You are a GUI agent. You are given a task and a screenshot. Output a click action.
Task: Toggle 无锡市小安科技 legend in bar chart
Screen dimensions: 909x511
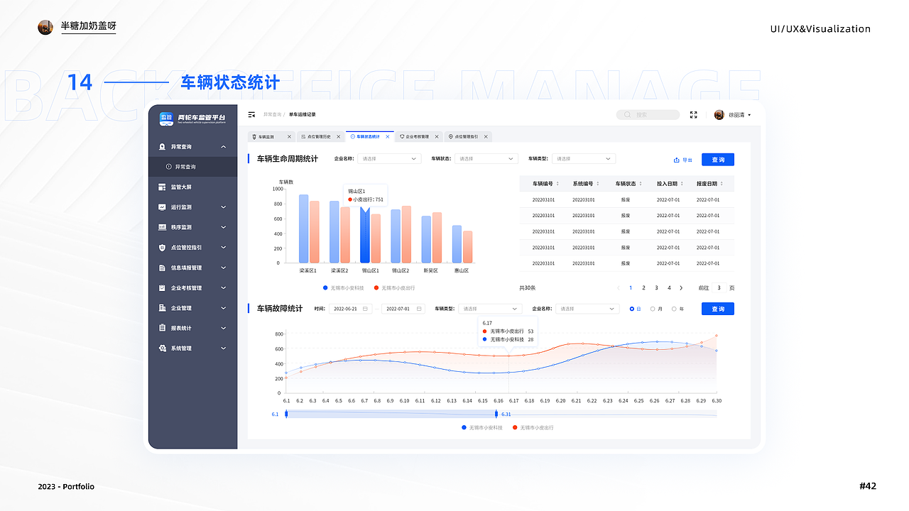[343, 288]
